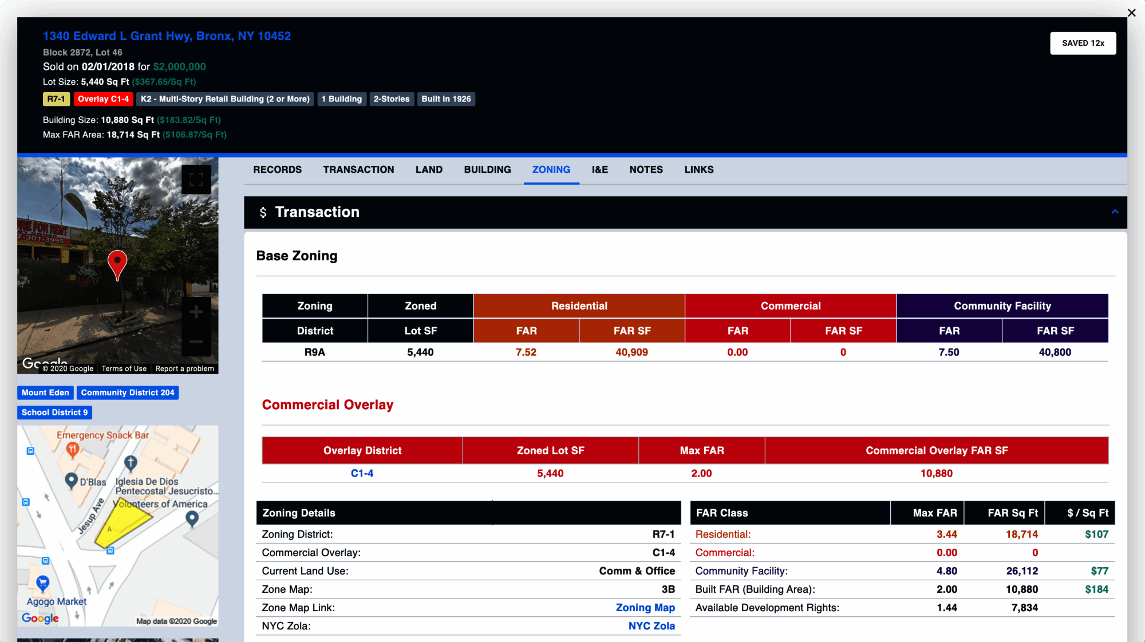The height and width of the screenshot is (642, 1145).
Task: Click the red street view location pin
Action: tap(117, 263)
